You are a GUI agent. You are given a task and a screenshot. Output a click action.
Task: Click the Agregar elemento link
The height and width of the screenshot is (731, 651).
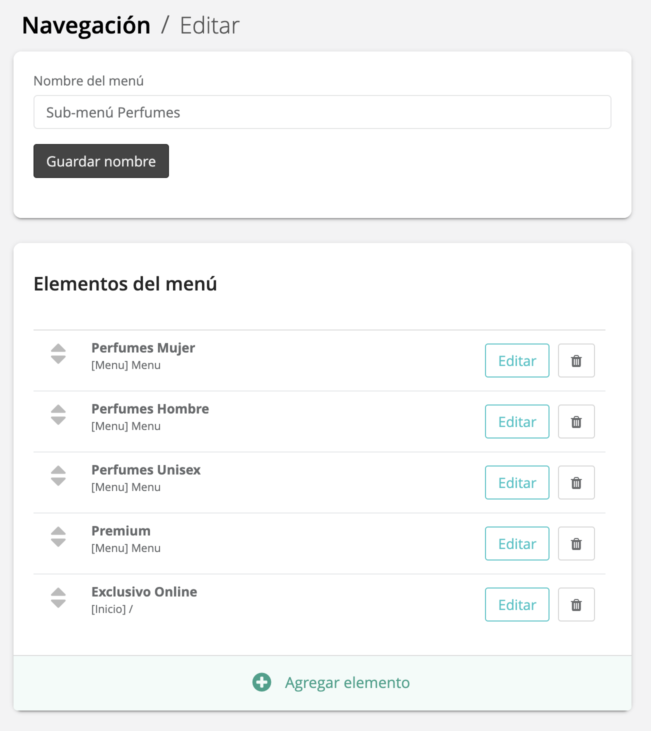(347, 682)
